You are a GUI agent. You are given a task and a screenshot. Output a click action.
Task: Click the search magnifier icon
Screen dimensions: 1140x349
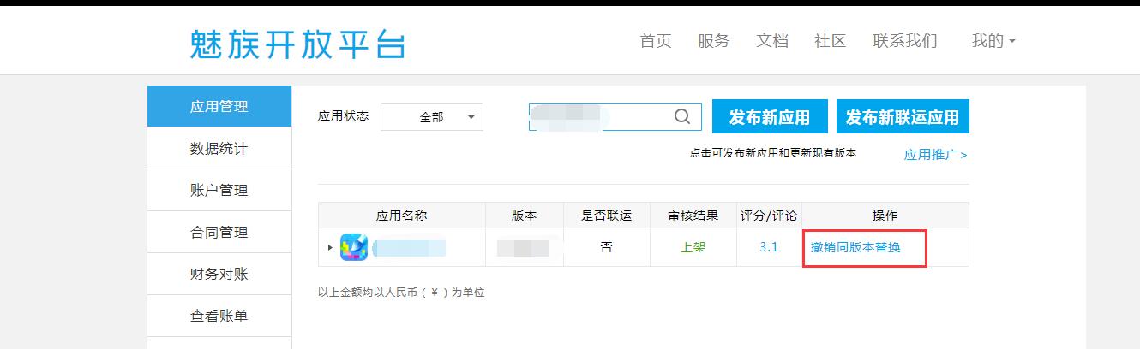[x=682, y=116]
